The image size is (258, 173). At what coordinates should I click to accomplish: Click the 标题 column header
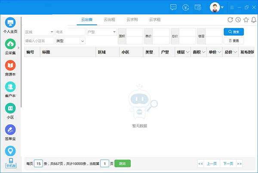click(x=68, y=52)
